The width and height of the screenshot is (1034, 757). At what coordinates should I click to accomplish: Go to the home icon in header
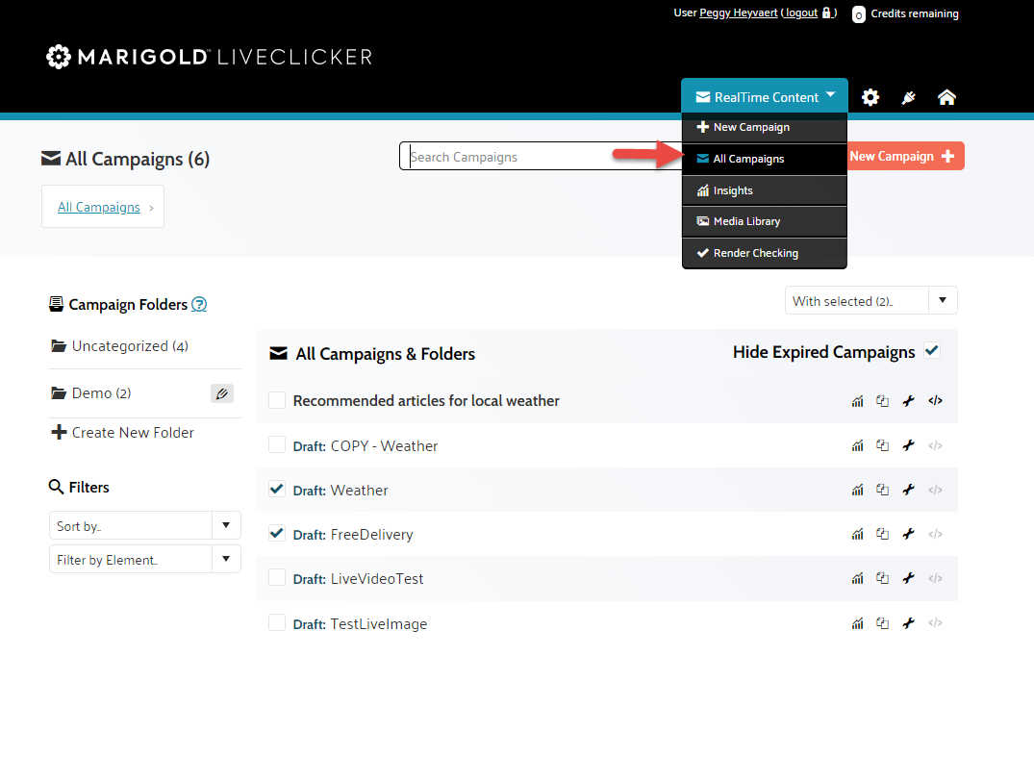pos(946,97)
